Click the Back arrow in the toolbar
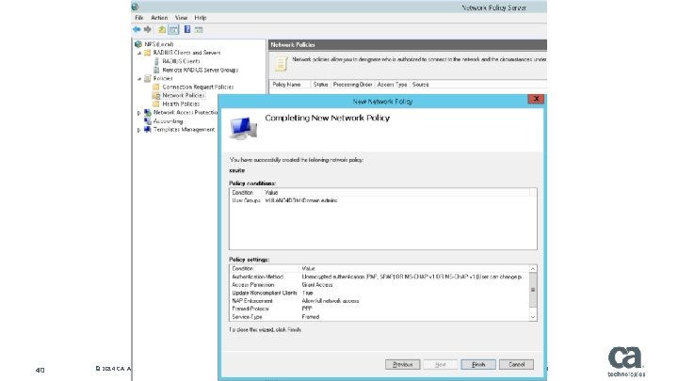Viewport: 678px width, 381px height. click(x=137, y=29)
